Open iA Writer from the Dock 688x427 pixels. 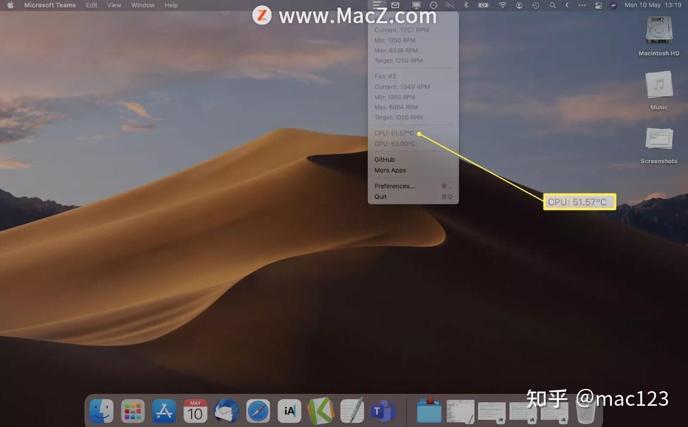[289, 411]
